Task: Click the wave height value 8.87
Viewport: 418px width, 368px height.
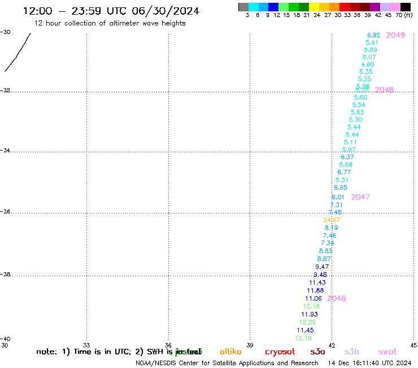Action: (324, 259)
